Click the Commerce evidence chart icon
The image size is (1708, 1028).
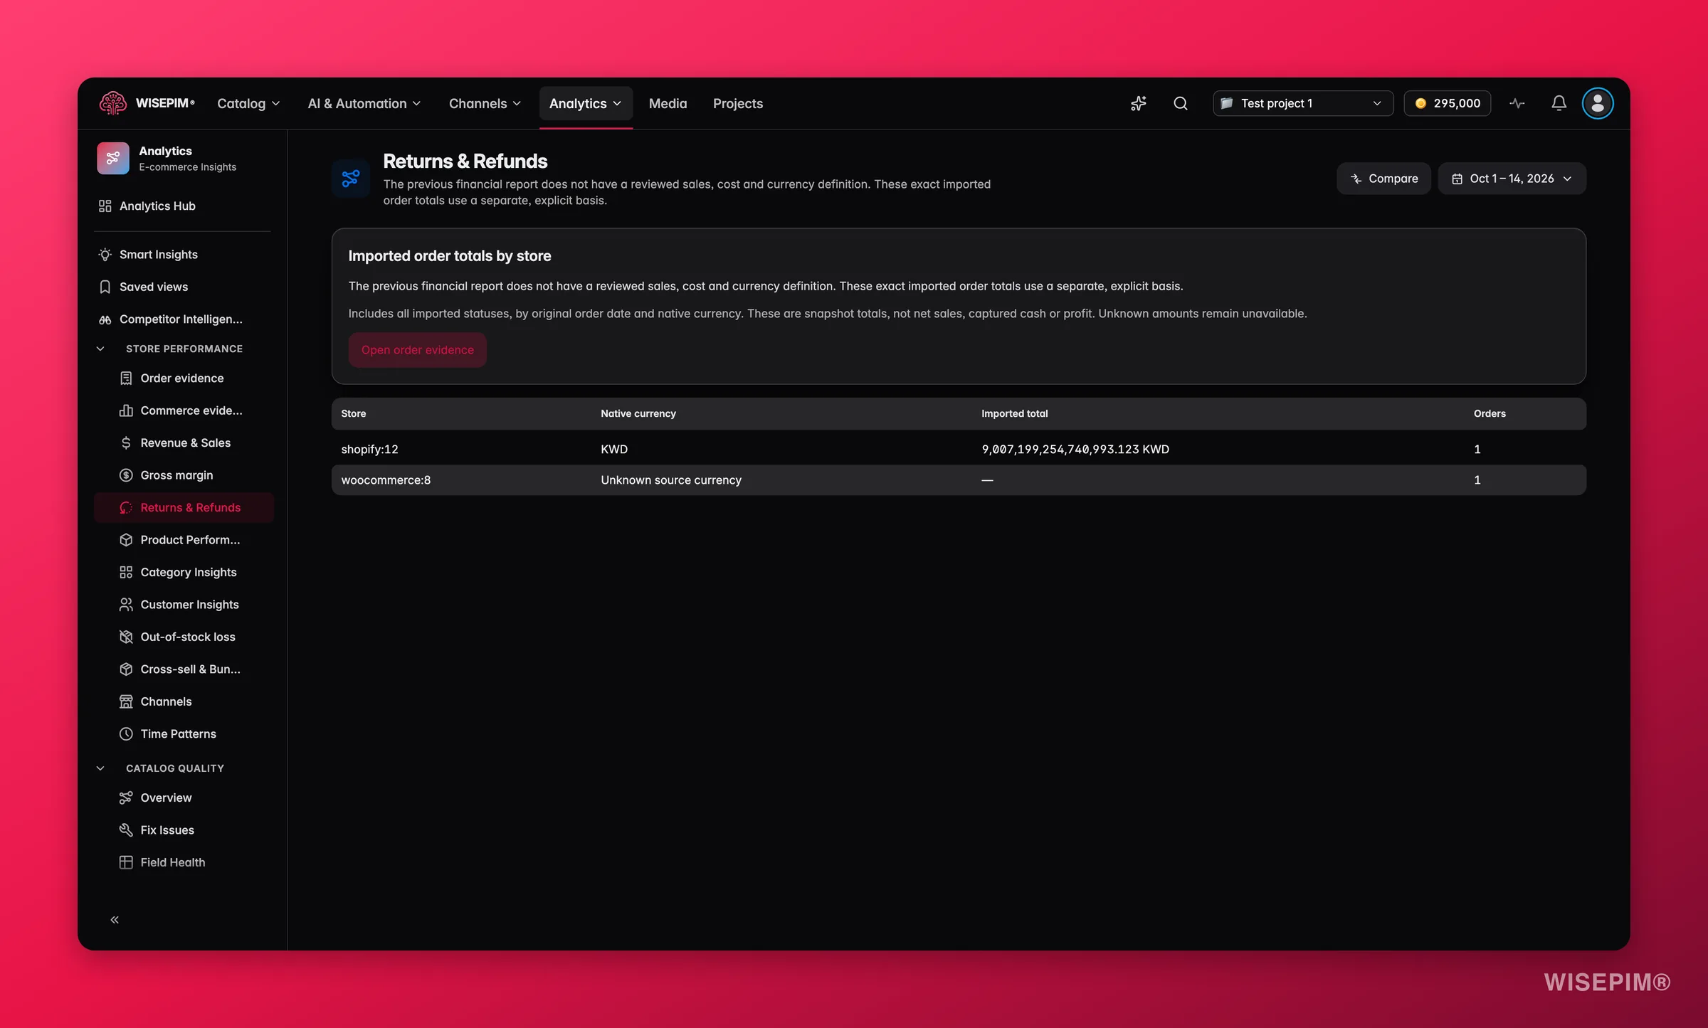point(126,410)
